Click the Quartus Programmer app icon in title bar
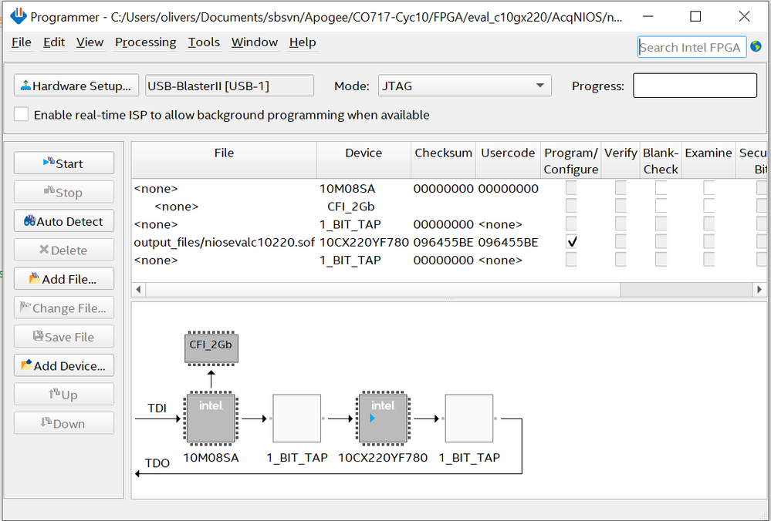 (x=19, y=16)
